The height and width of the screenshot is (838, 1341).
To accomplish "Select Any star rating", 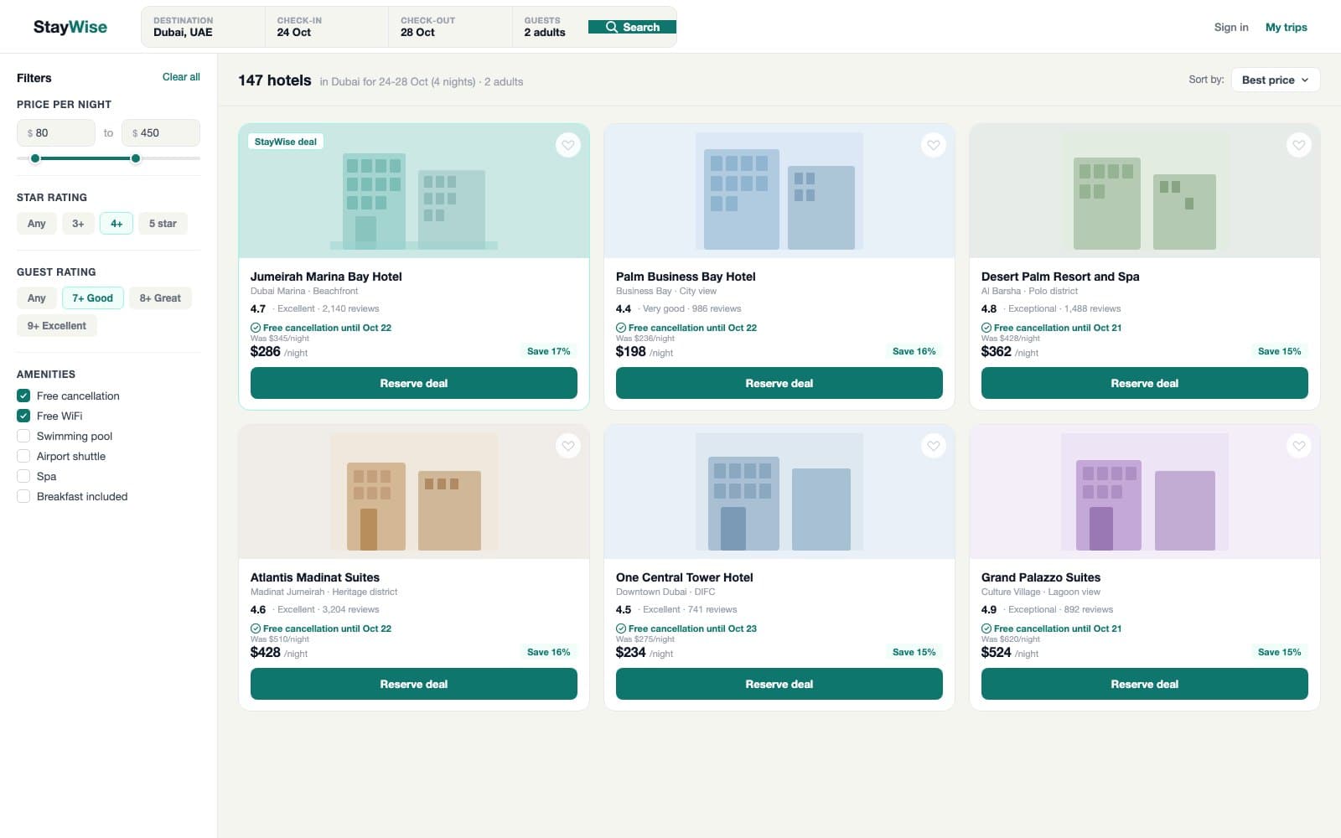I will (x=37, y=224).
